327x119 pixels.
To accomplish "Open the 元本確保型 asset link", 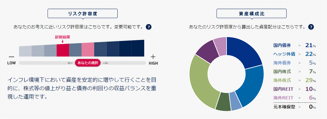I will pyautogui.click(x=284, y=107).
